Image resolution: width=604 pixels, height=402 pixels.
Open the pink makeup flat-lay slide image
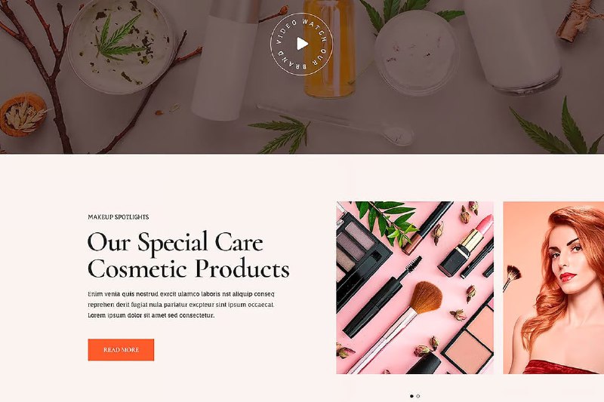click(414, 287)
